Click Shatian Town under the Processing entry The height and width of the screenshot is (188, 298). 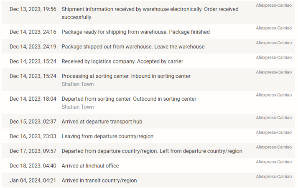(77, 84)
